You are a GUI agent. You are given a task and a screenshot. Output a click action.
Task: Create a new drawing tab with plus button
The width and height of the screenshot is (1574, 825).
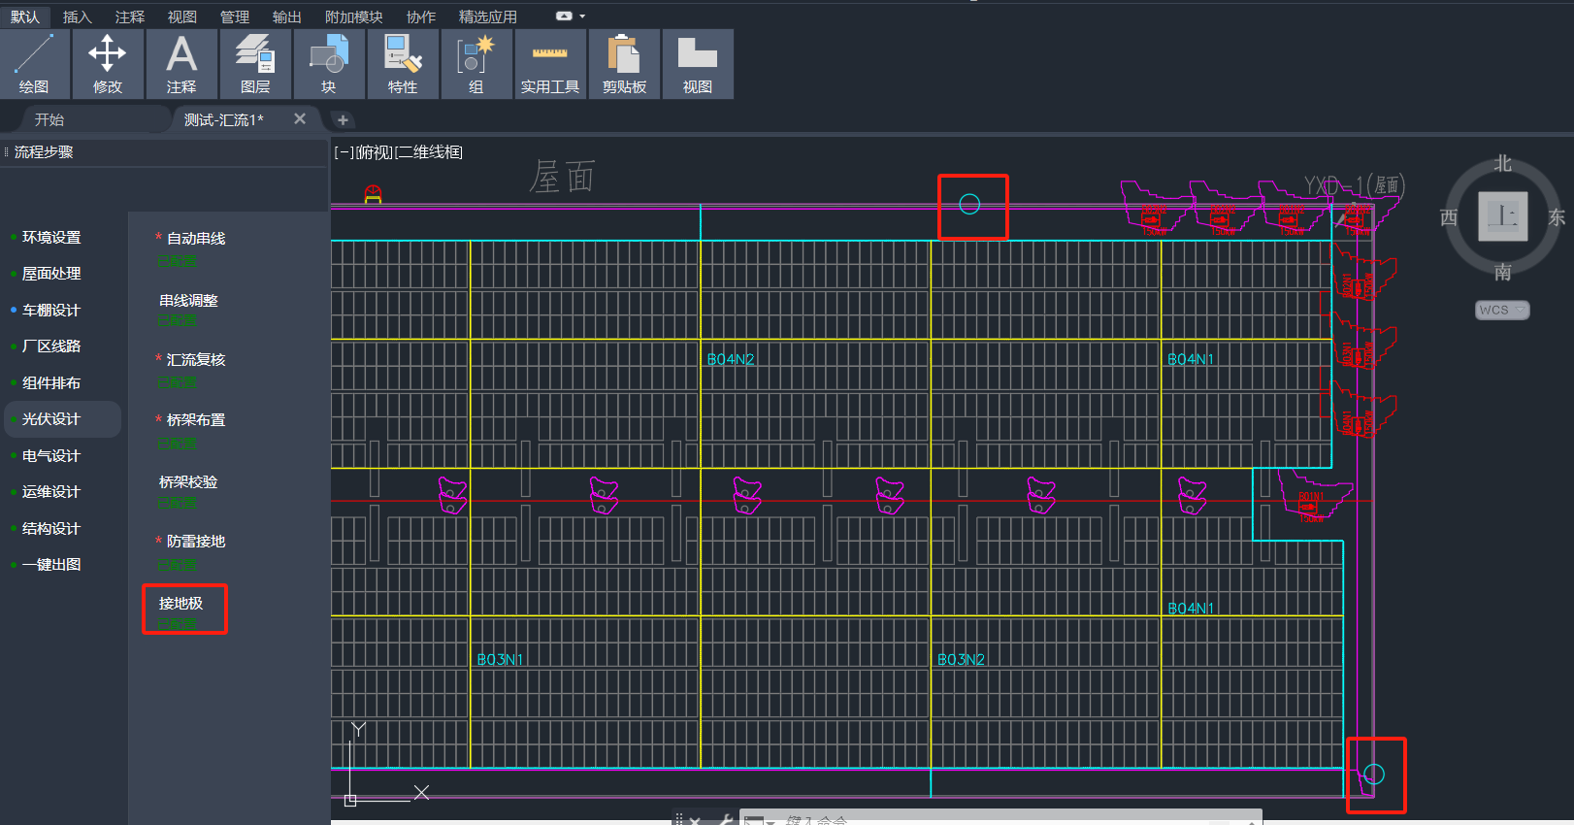(x=343, y=120)
